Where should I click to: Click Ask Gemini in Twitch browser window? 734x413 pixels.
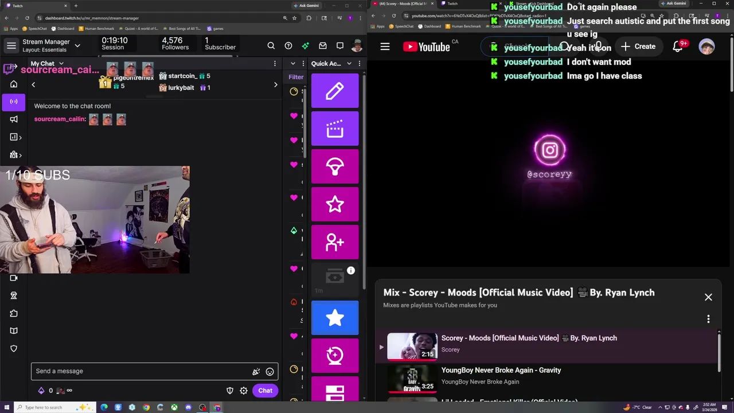[x=306, y=6]
